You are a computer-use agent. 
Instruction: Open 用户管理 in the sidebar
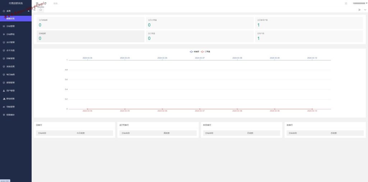pos(10,91)
